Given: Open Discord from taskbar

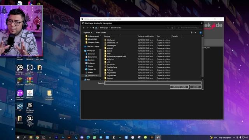Looking at the screenshot, I should point(82,137).
